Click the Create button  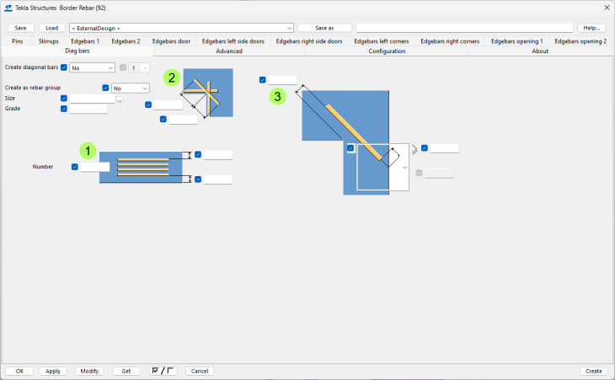pos(594,371)
